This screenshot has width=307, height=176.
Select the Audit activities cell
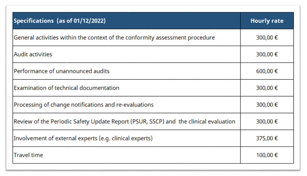point(33,54)
